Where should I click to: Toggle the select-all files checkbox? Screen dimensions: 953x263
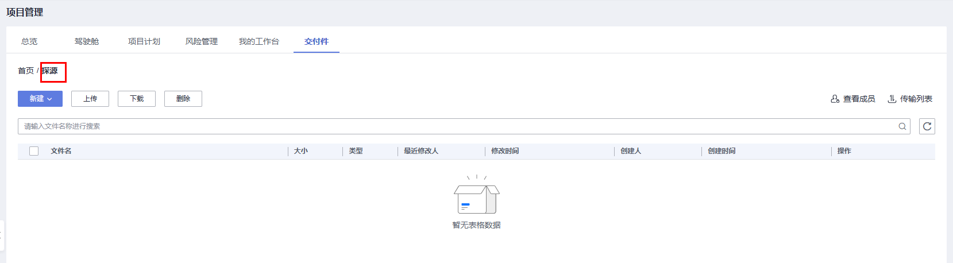[x=34, y=151]
